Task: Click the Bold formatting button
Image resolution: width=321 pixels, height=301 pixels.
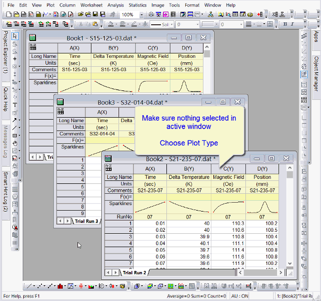Action: click(x=285, y=24)
